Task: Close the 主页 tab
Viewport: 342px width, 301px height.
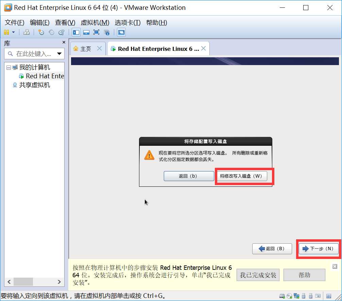Action: [x=100, y=48]
